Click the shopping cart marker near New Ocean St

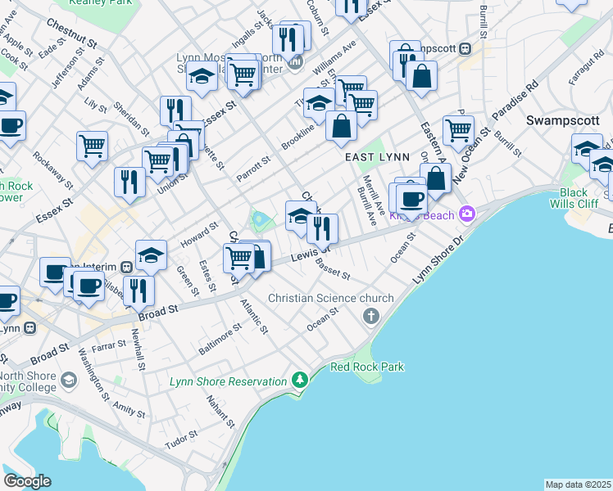pos(458,129)
